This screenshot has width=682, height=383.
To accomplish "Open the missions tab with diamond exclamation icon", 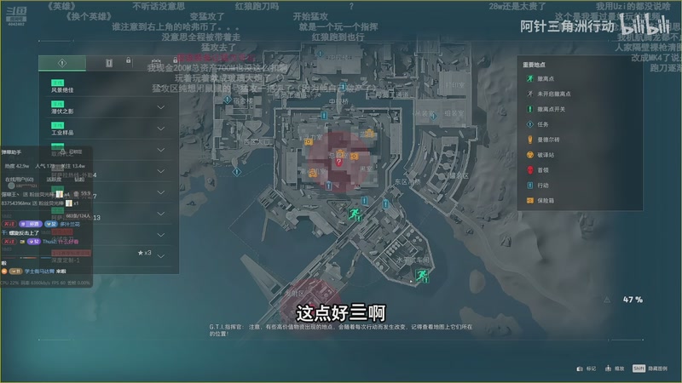I will coord(62,63).
